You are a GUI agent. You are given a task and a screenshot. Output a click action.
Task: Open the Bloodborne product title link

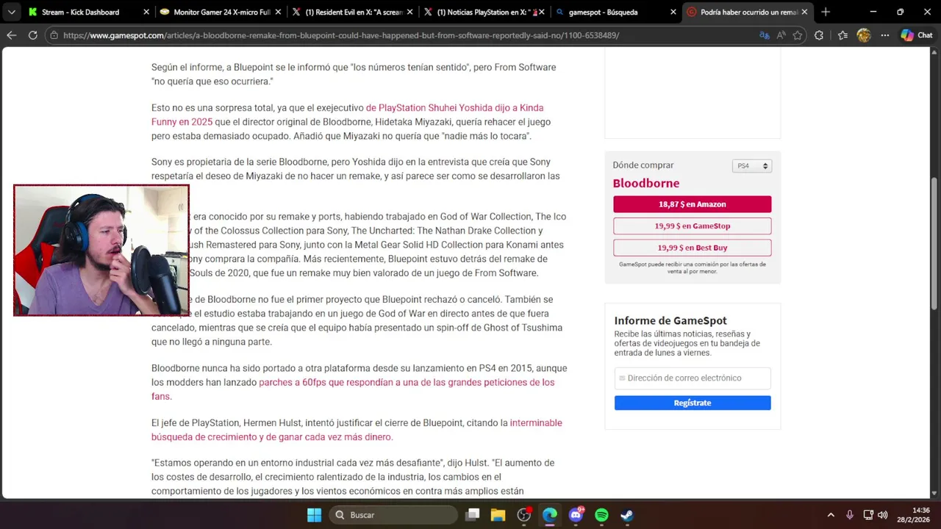click(x=646, y=183)
